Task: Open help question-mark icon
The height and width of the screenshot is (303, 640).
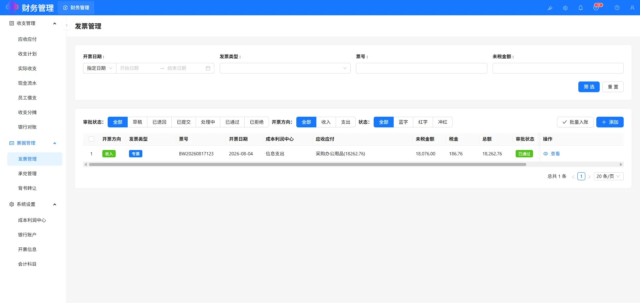Action: tap(617, 8)
